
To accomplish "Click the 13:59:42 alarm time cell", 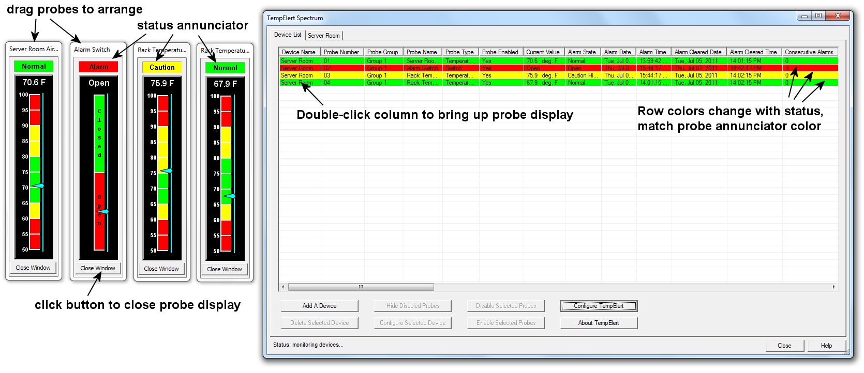I will tap(653, 61).
